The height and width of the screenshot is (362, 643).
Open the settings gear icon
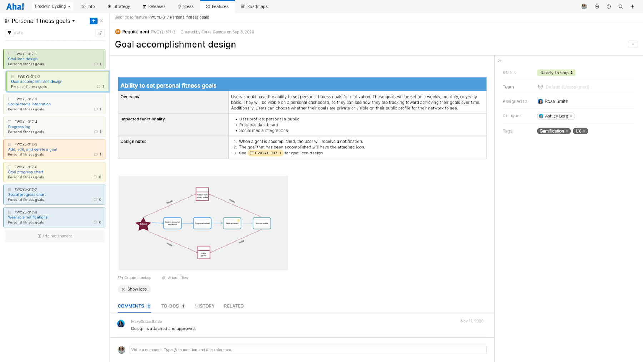pos(597,6)
